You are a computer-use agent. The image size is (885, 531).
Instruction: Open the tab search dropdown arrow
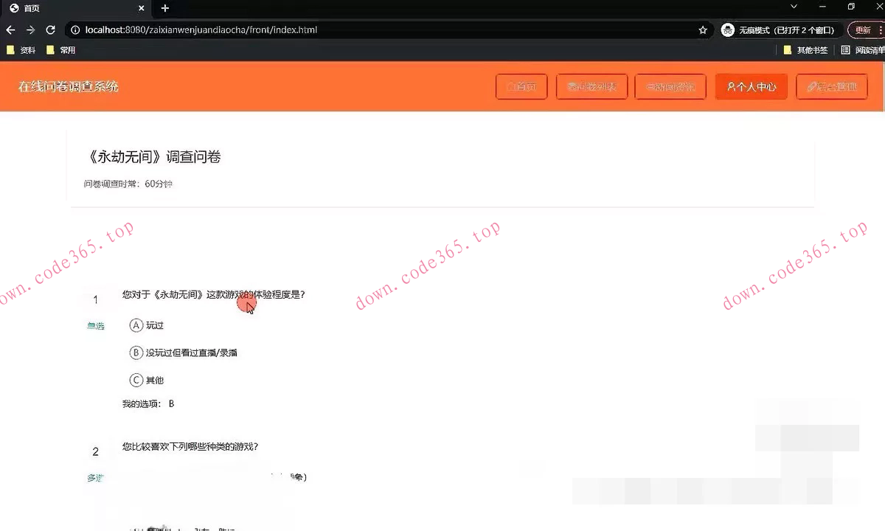pyautogui.click(x=794, y=7)
